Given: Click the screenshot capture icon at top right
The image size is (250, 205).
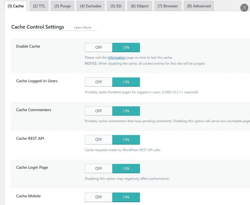Looking at the screenshot, I should click(244, 8).
